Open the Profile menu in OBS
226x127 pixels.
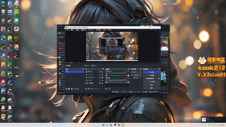(91, 30)
